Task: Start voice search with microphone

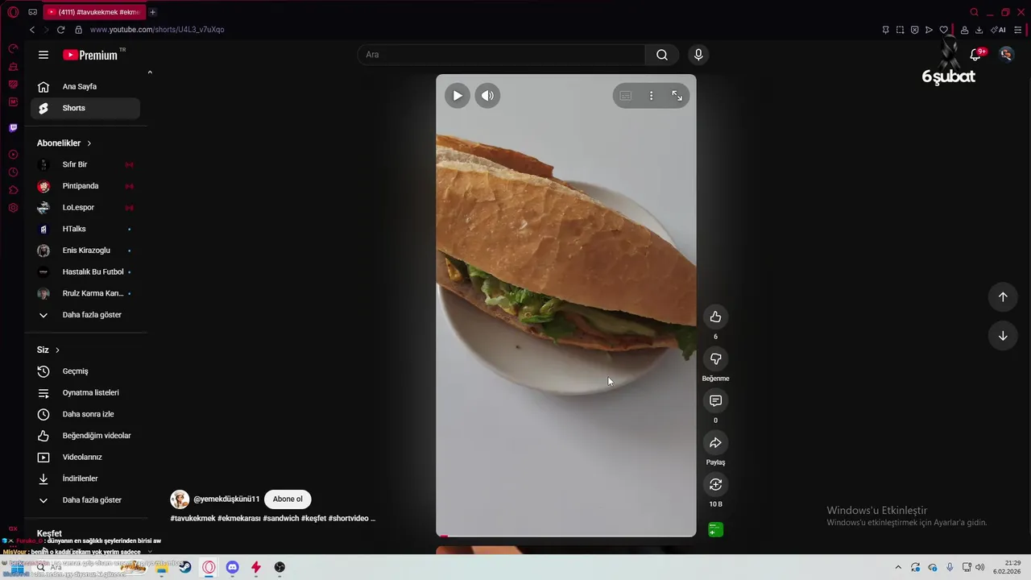Action: click(698, 55)
